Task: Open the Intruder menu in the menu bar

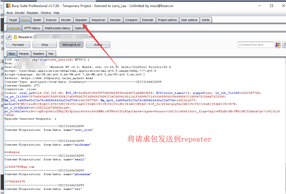Action: pos(20,13)
